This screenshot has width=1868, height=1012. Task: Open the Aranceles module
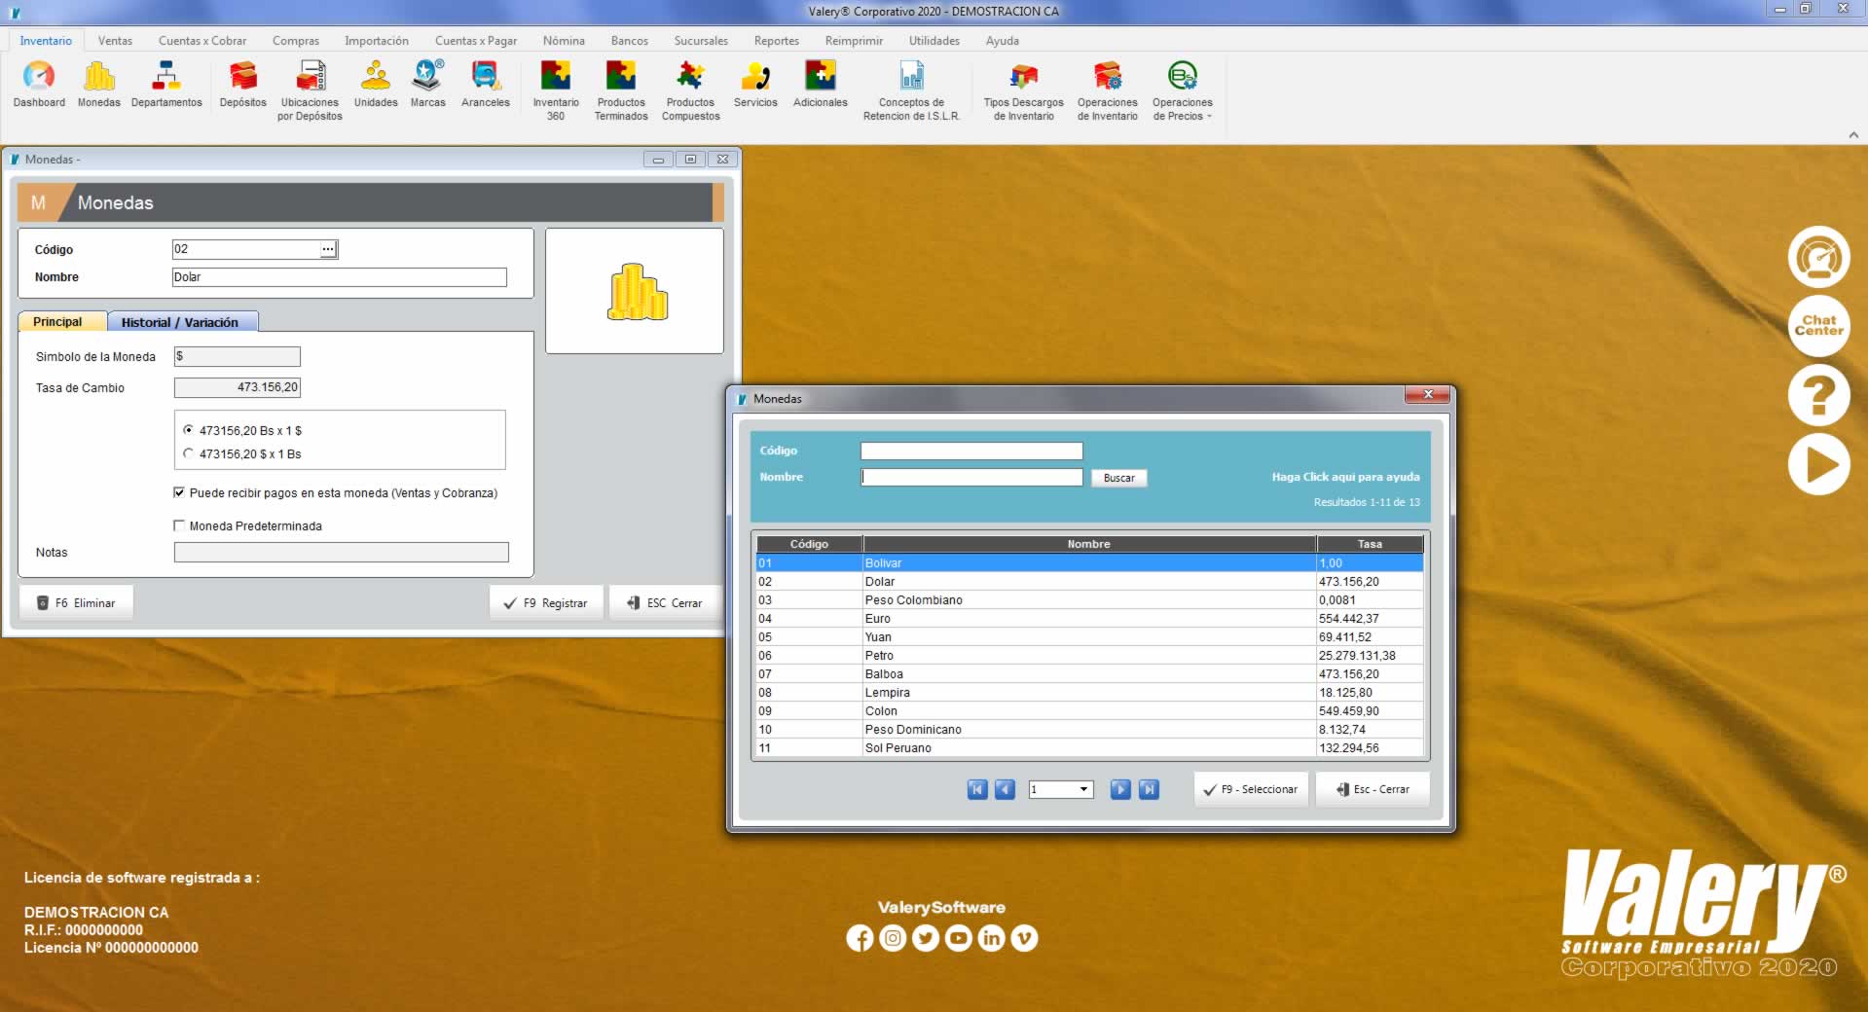tap(485, 84)
